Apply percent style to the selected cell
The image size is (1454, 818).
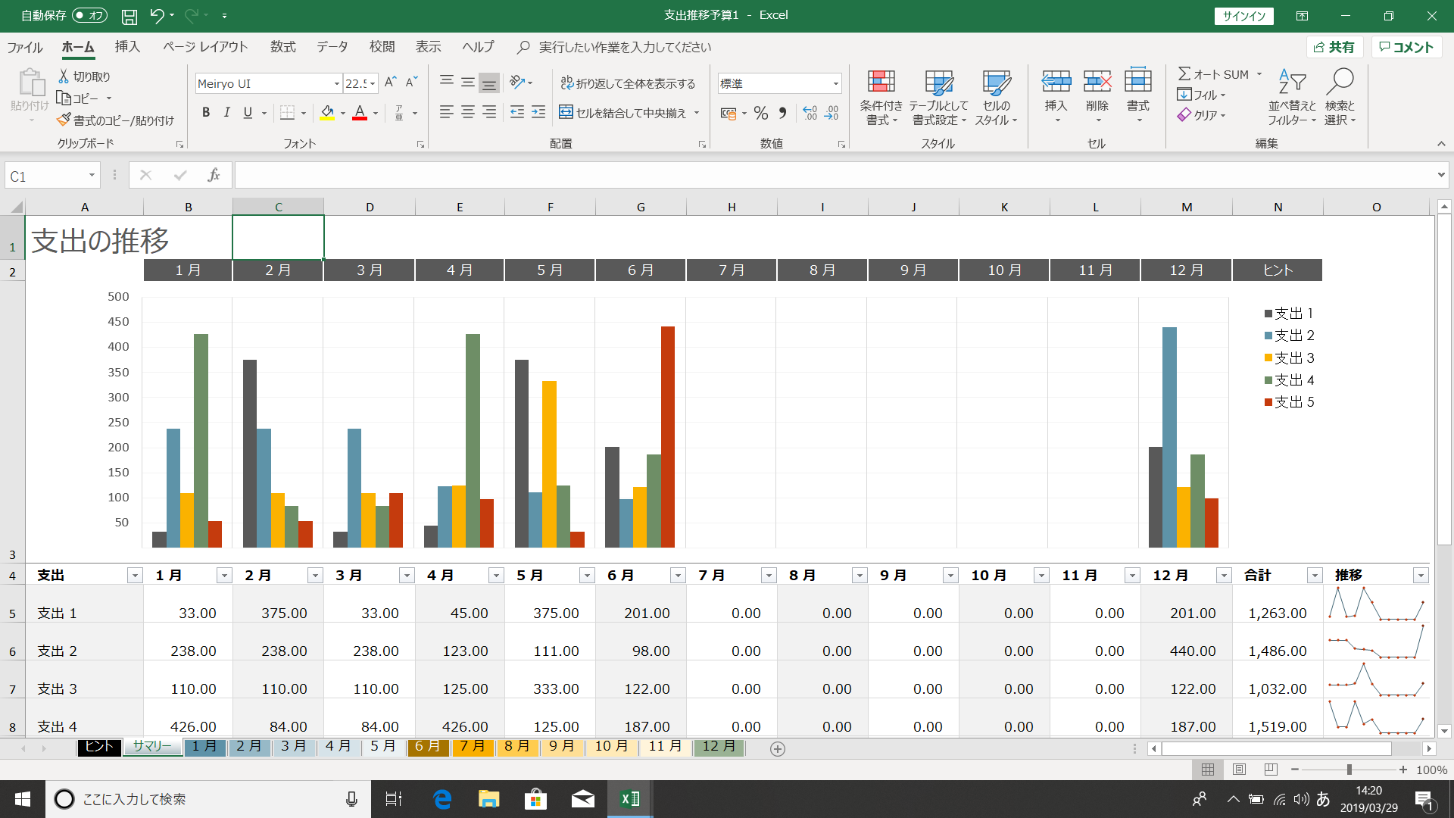point(760,113)
